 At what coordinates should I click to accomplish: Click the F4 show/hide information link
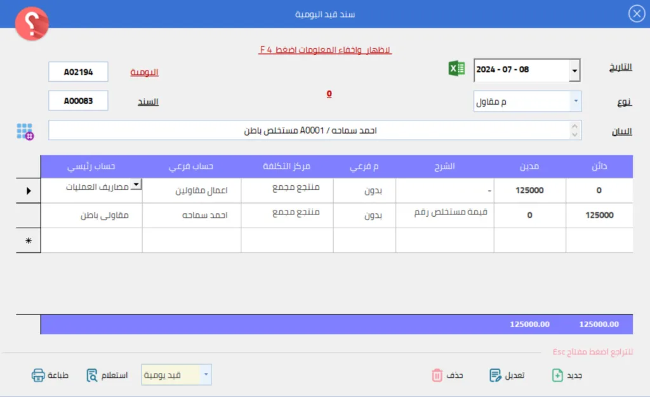point(325,49)
